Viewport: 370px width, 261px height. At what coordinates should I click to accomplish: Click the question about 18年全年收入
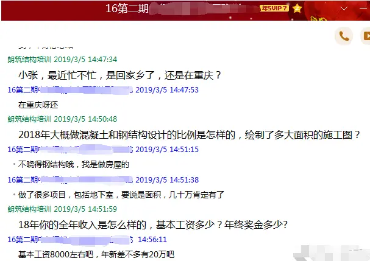pyautogui.click(x=153, y=225)
